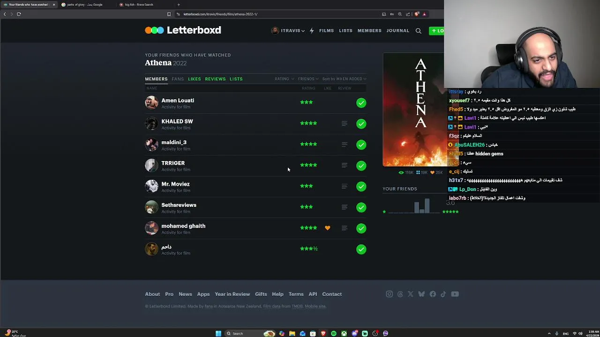The height and width of the screenshot is (337, 600).
Task: Select the REVIEWS tab
Action: pyautogui.click(x=215, y=79)
